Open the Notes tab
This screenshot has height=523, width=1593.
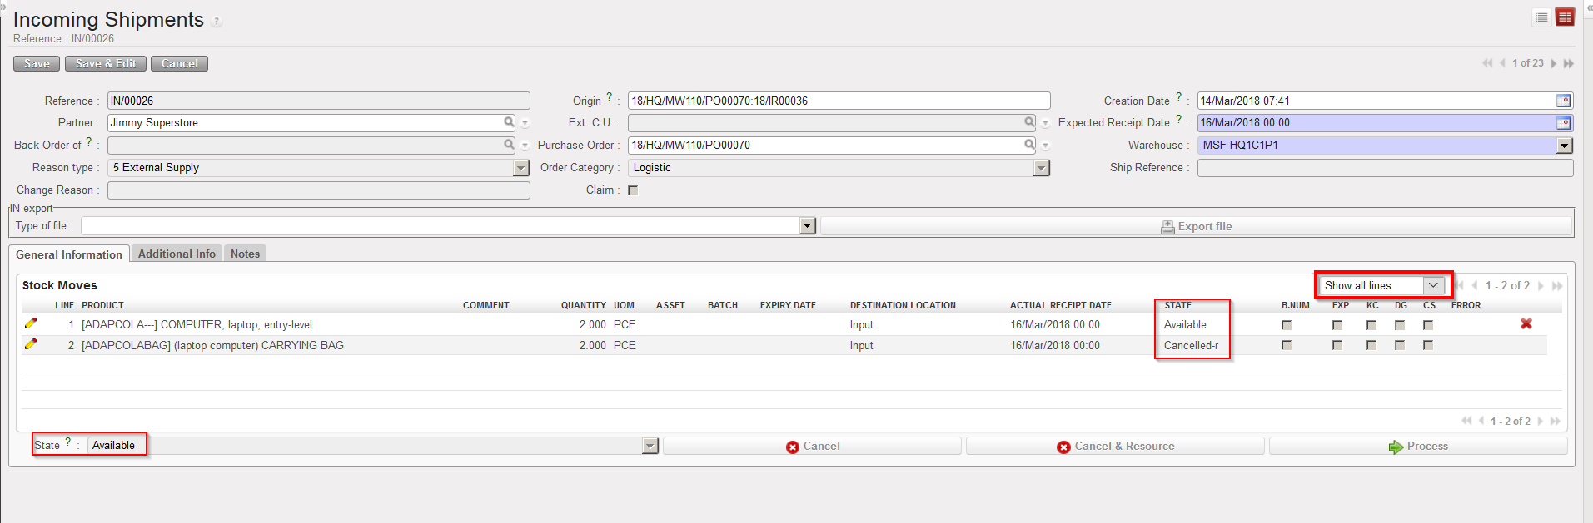[x=245, y=254]
